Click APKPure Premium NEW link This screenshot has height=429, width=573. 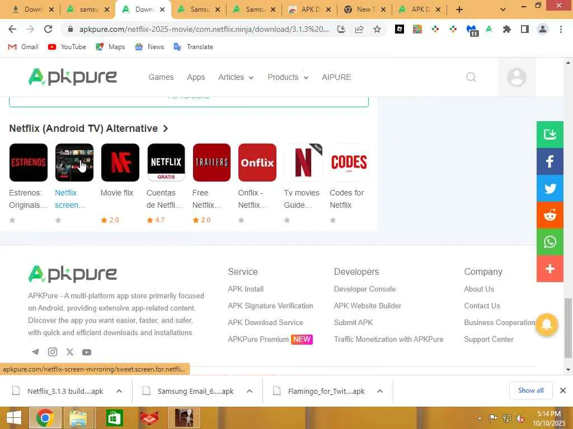pyautogui.click(x=270, y=339)
